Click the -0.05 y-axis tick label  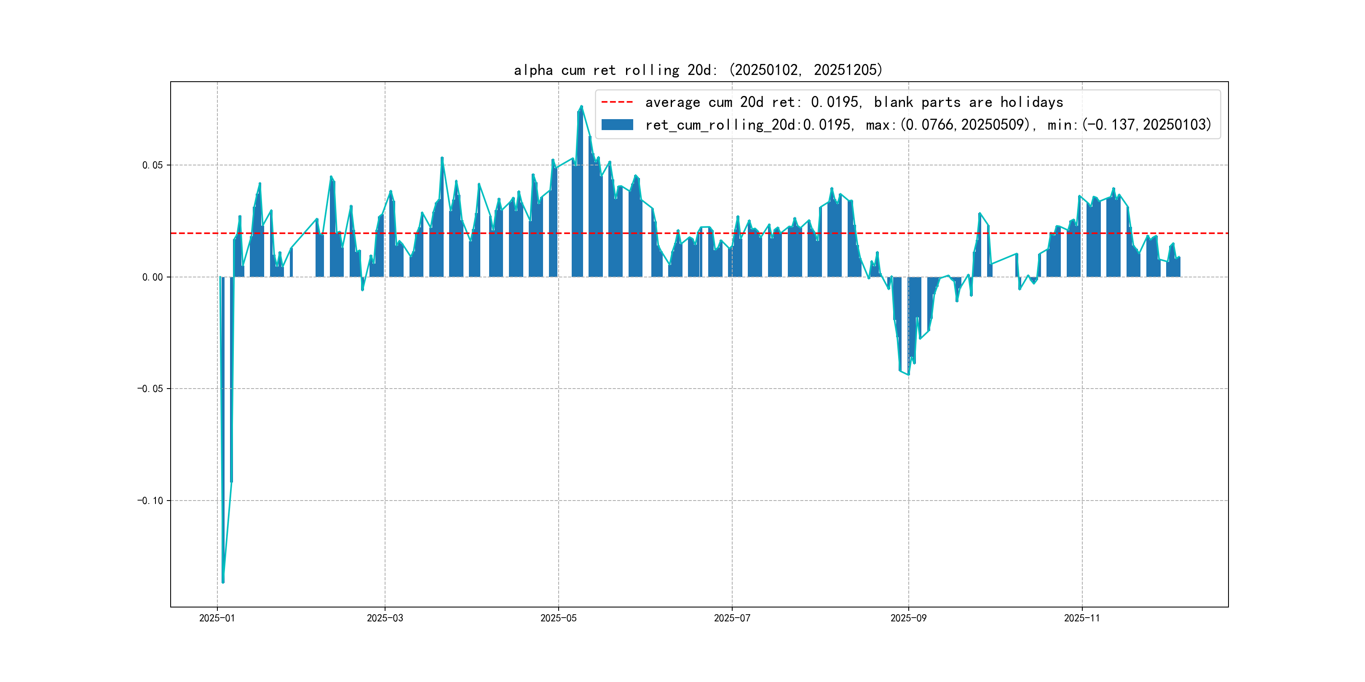pos(150,389)
